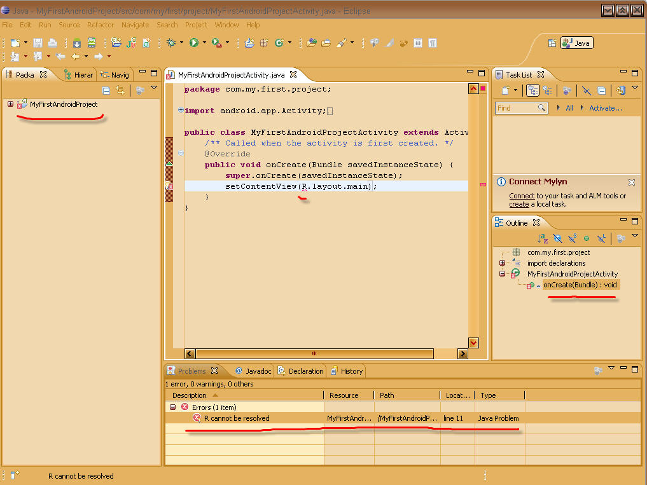Click the Forward navigation arrow

98,57
